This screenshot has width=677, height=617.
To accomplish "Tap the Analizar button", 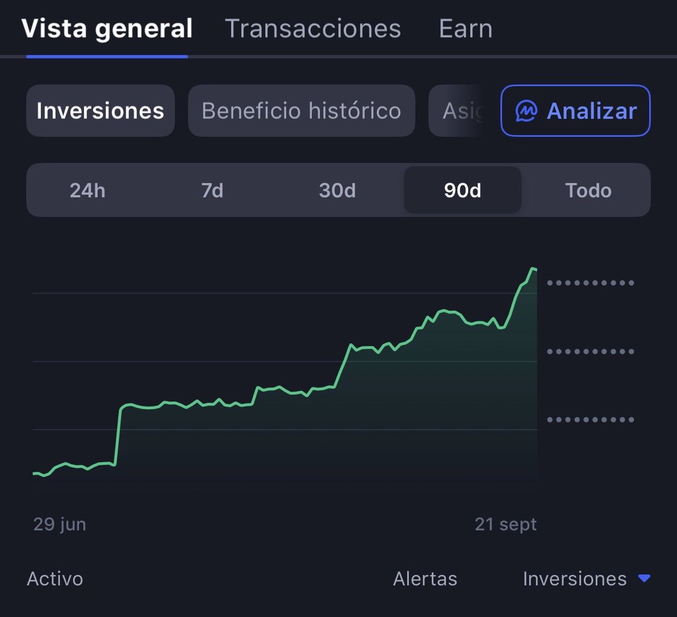I will point(575,111).
